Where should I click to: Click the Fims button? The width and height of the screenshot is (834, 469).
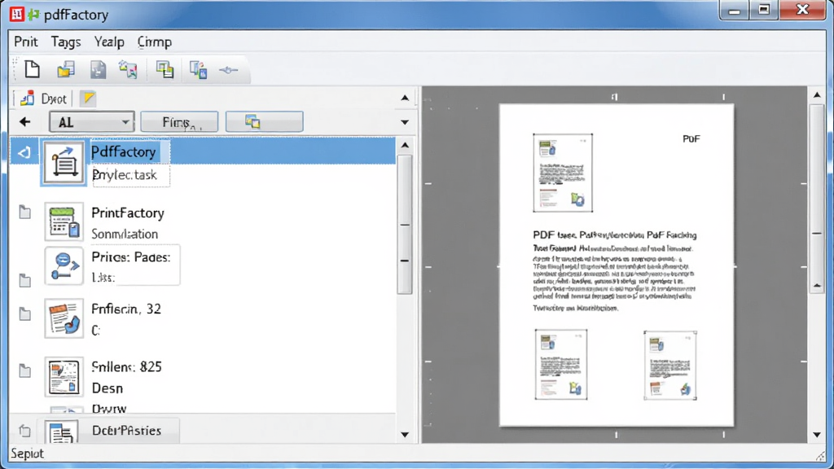pyautogui.click(x=179, y=122)
